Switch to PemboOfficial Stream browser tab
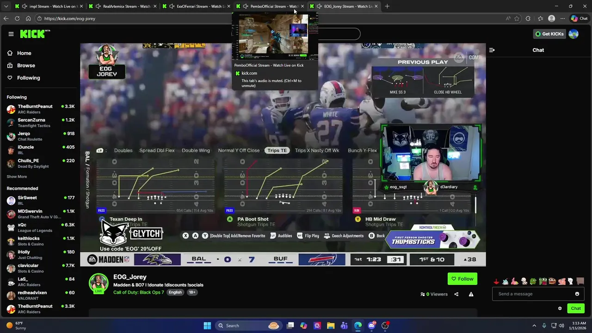The image size is (592, 333). tap(270, 6)
